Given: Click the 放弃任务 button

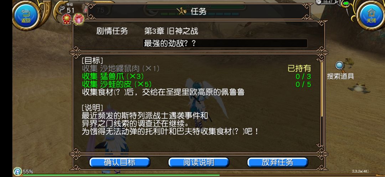Looking at the screenshot, I should pos(277,162).
